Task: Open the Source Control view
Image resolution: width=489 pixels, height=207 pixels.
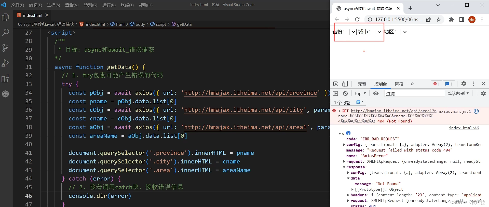Action: click(5, 48)
